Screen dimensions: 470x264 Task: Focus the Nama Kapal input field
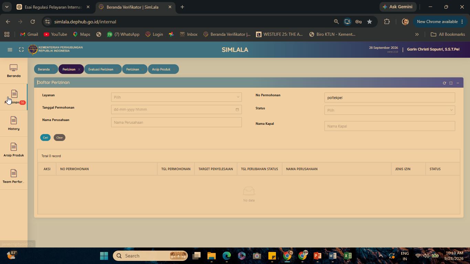389,126
